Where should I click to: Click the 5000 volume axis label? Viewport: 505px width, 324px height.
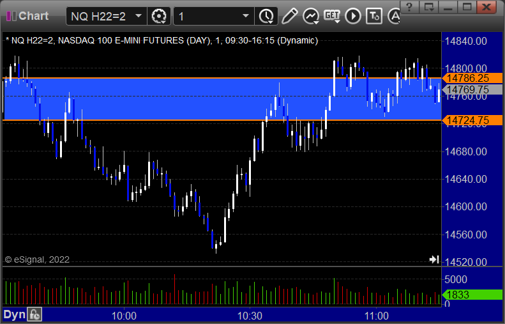point(456,279)
